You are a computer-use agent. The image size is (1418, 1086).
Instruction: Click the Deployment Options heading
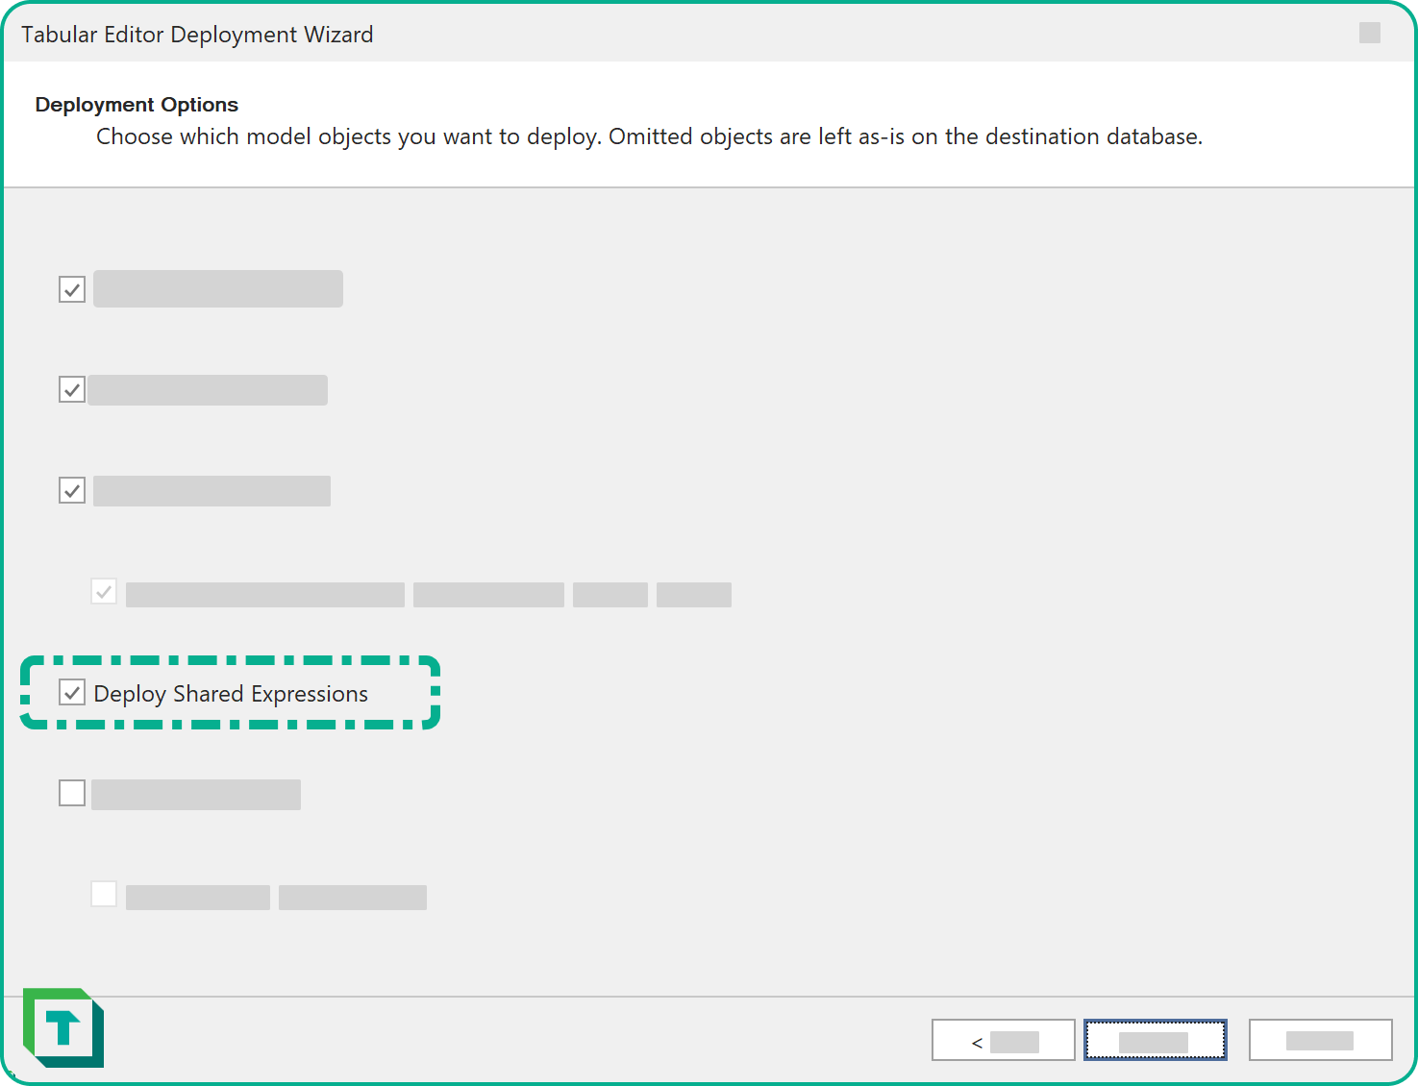136,104
